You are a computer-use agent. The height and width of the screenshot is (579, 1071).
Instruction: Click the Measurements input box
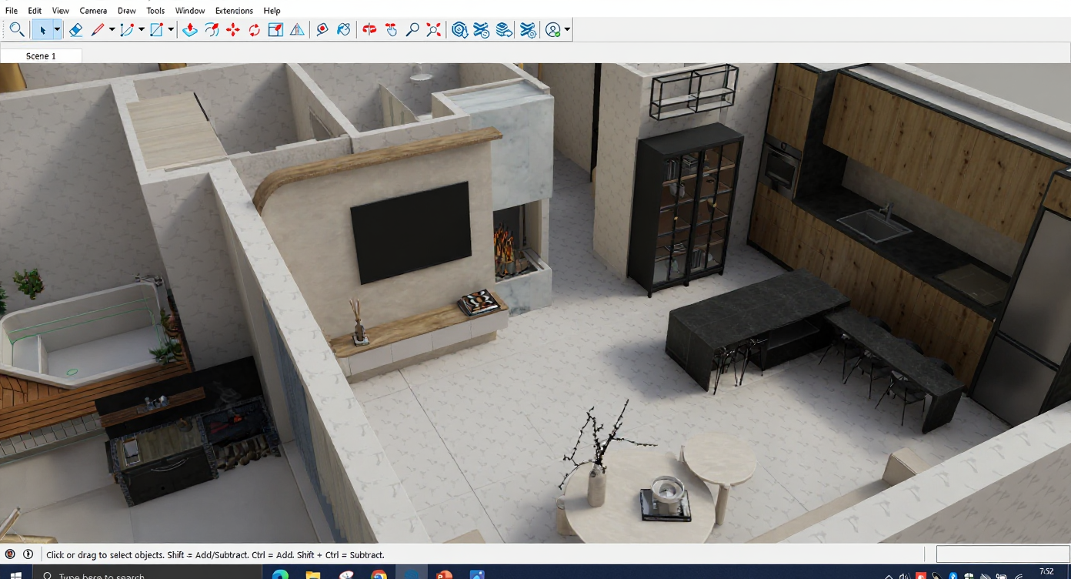[x=1001, y=554]
